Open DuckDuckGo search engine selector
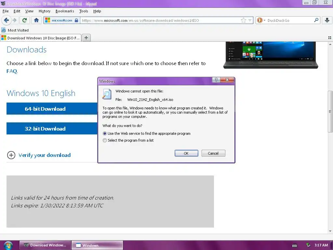This screenshot has width=333, height=250. 261,21
